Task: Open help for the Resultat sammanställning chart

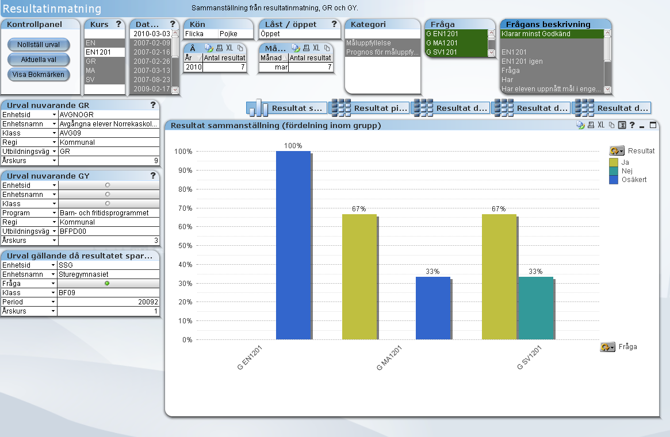Action: coord(632,125)
